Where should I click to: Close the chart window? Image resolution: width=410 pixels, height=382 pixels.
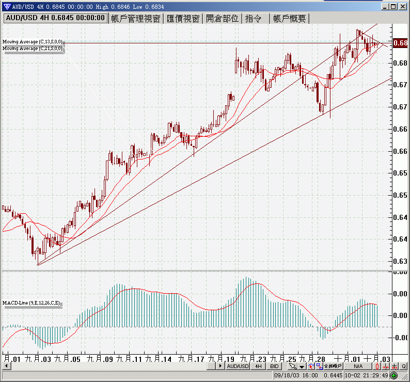coord(403,7)
